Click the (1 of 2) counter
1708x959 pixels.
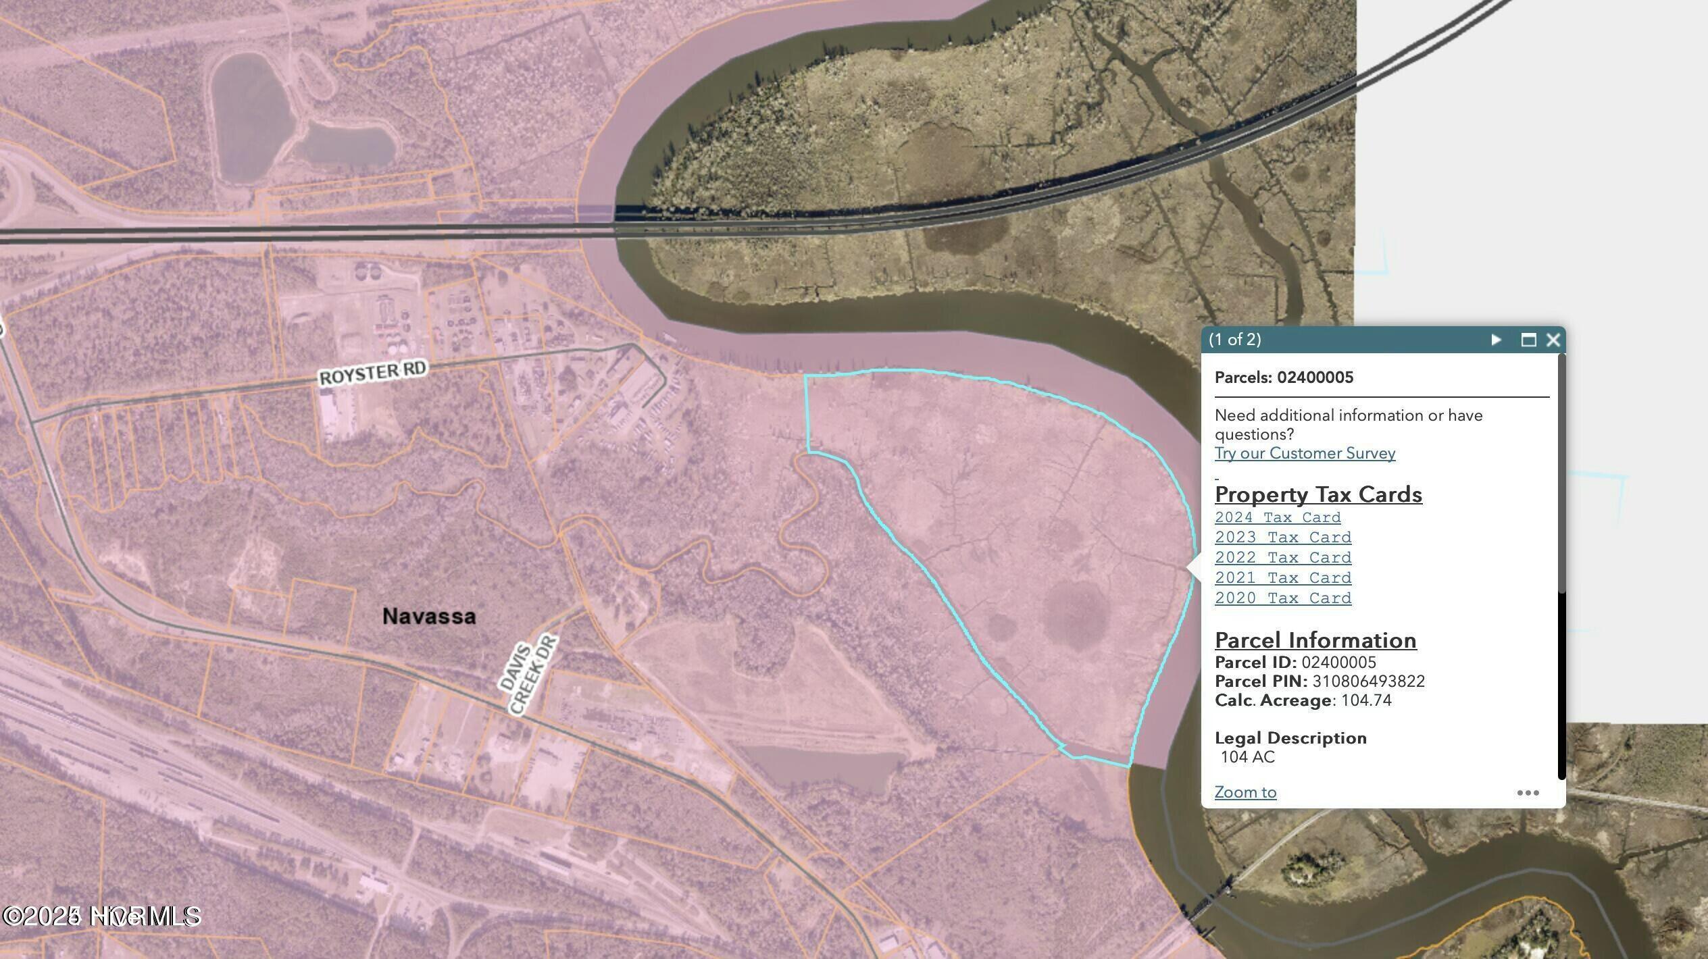tap(1234, 340)
